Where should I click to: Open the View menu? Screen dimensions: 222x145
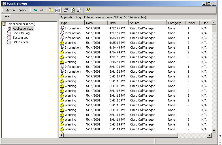[x=22, y=10]
